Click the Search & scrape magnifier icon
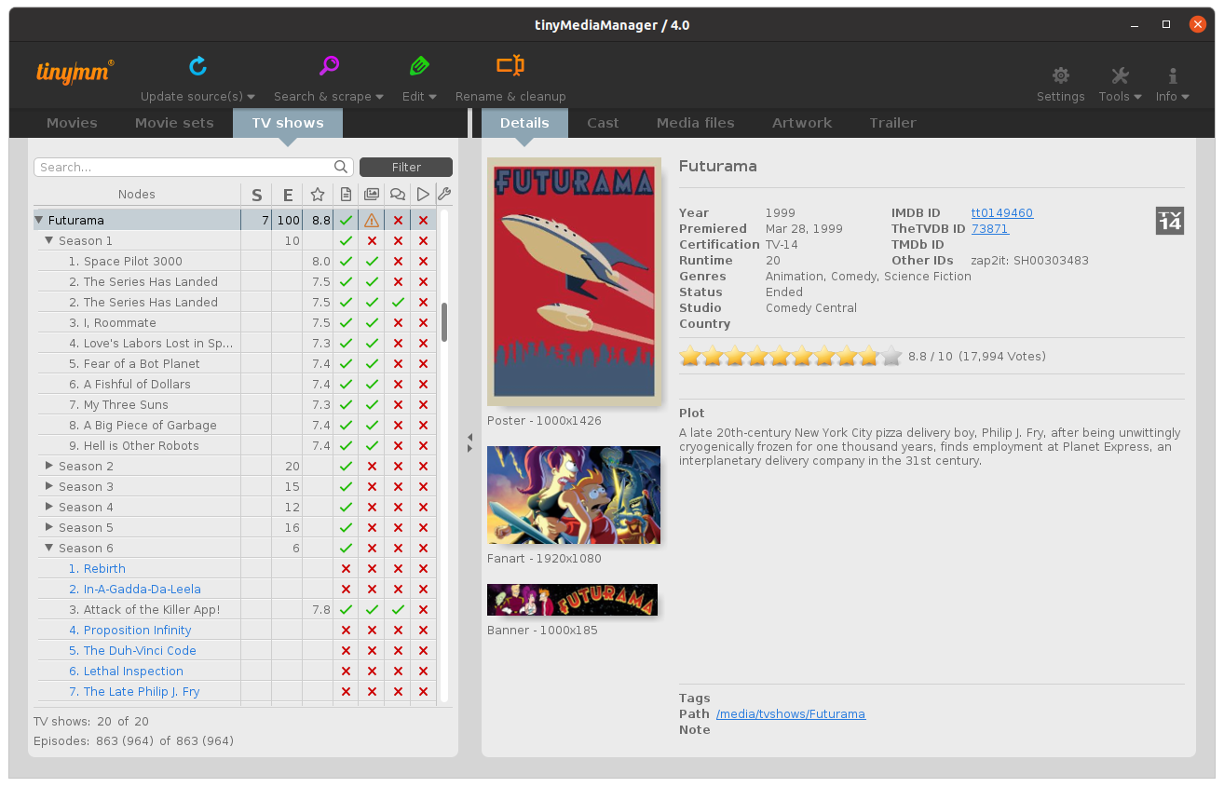Screen dimensions: 1224x787 pos(329,66)
